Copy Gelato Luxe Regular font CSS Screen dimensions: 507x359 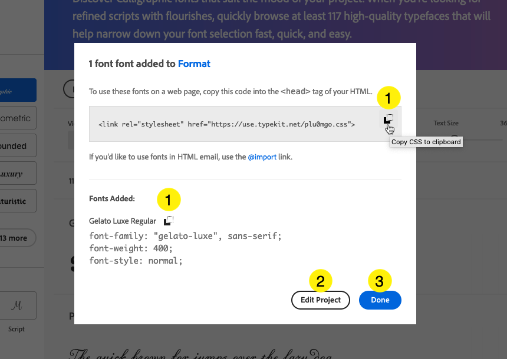tap(169, 221)
